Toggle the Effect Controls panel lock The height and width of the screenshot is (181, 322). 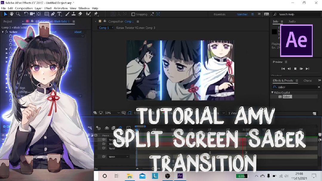(32, 21)
